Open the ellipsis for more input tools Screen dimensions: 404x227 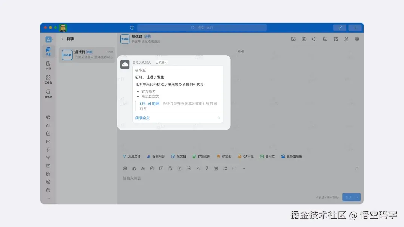243,168
